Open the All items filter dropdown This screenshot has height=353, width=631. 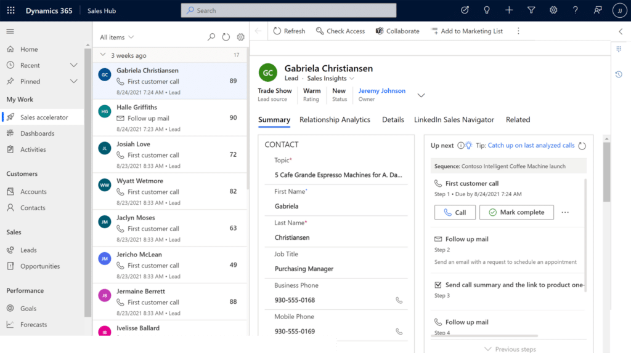[116, 38]
